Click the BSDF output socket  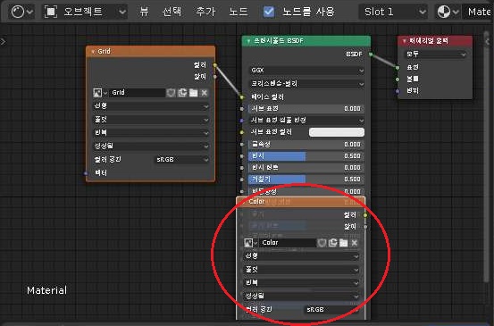(371, 54)
